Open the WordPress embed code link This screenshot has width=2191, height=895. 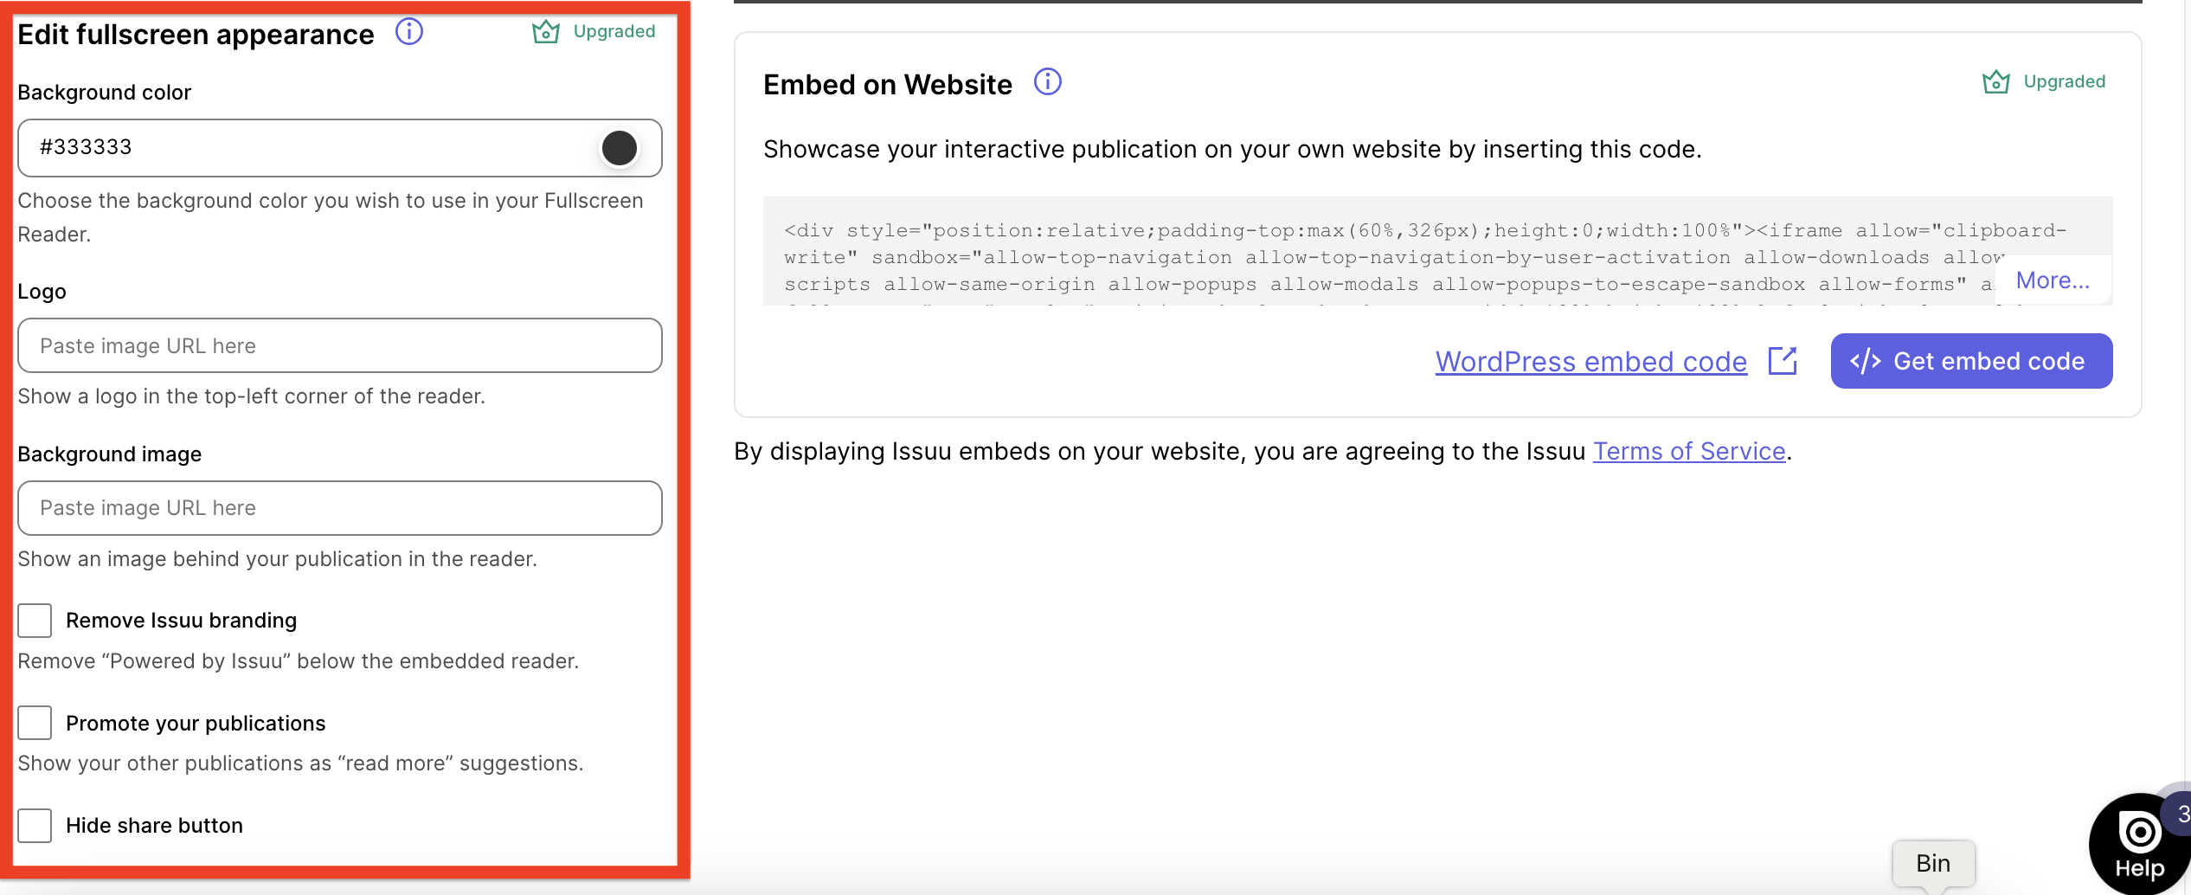point(1590,361)
